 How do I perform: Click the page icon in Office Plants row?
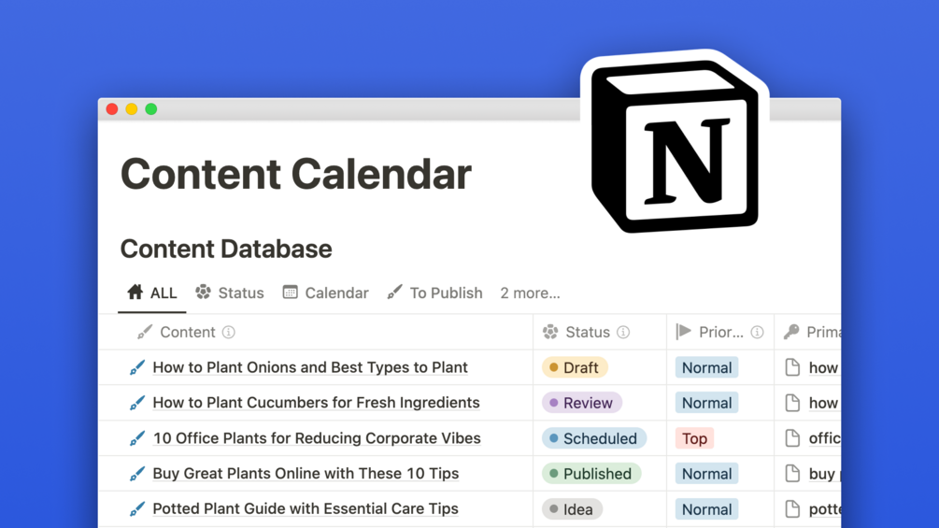tap(792, 438)
